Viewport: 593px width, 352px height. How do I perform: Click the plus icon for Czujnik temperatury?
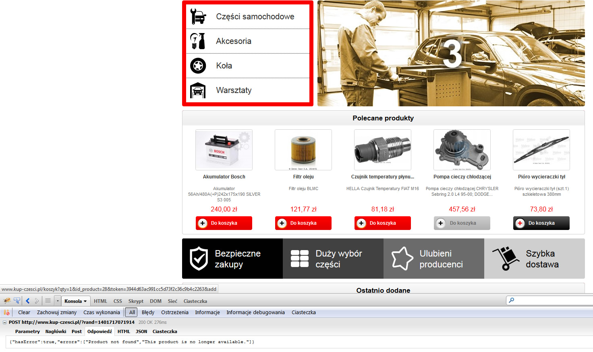click(361, 223)
